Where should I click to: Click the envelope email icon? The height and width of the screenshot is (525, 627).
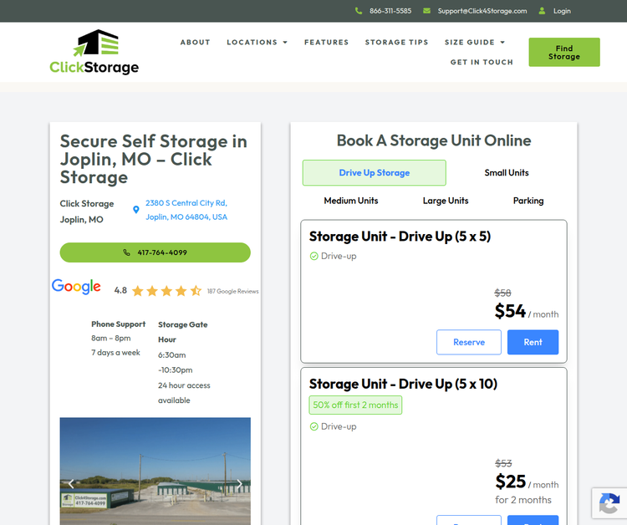(426, 11)
